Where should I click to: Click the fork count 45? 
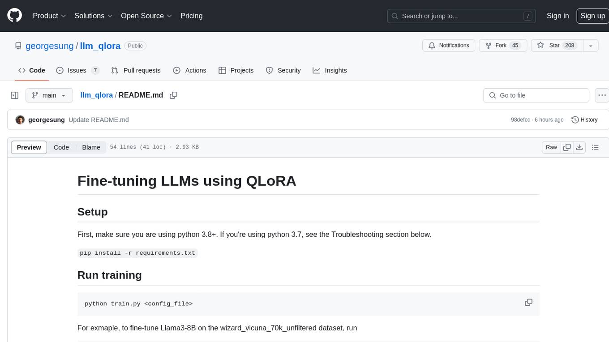pyautogui.click(x=515, y=46)
